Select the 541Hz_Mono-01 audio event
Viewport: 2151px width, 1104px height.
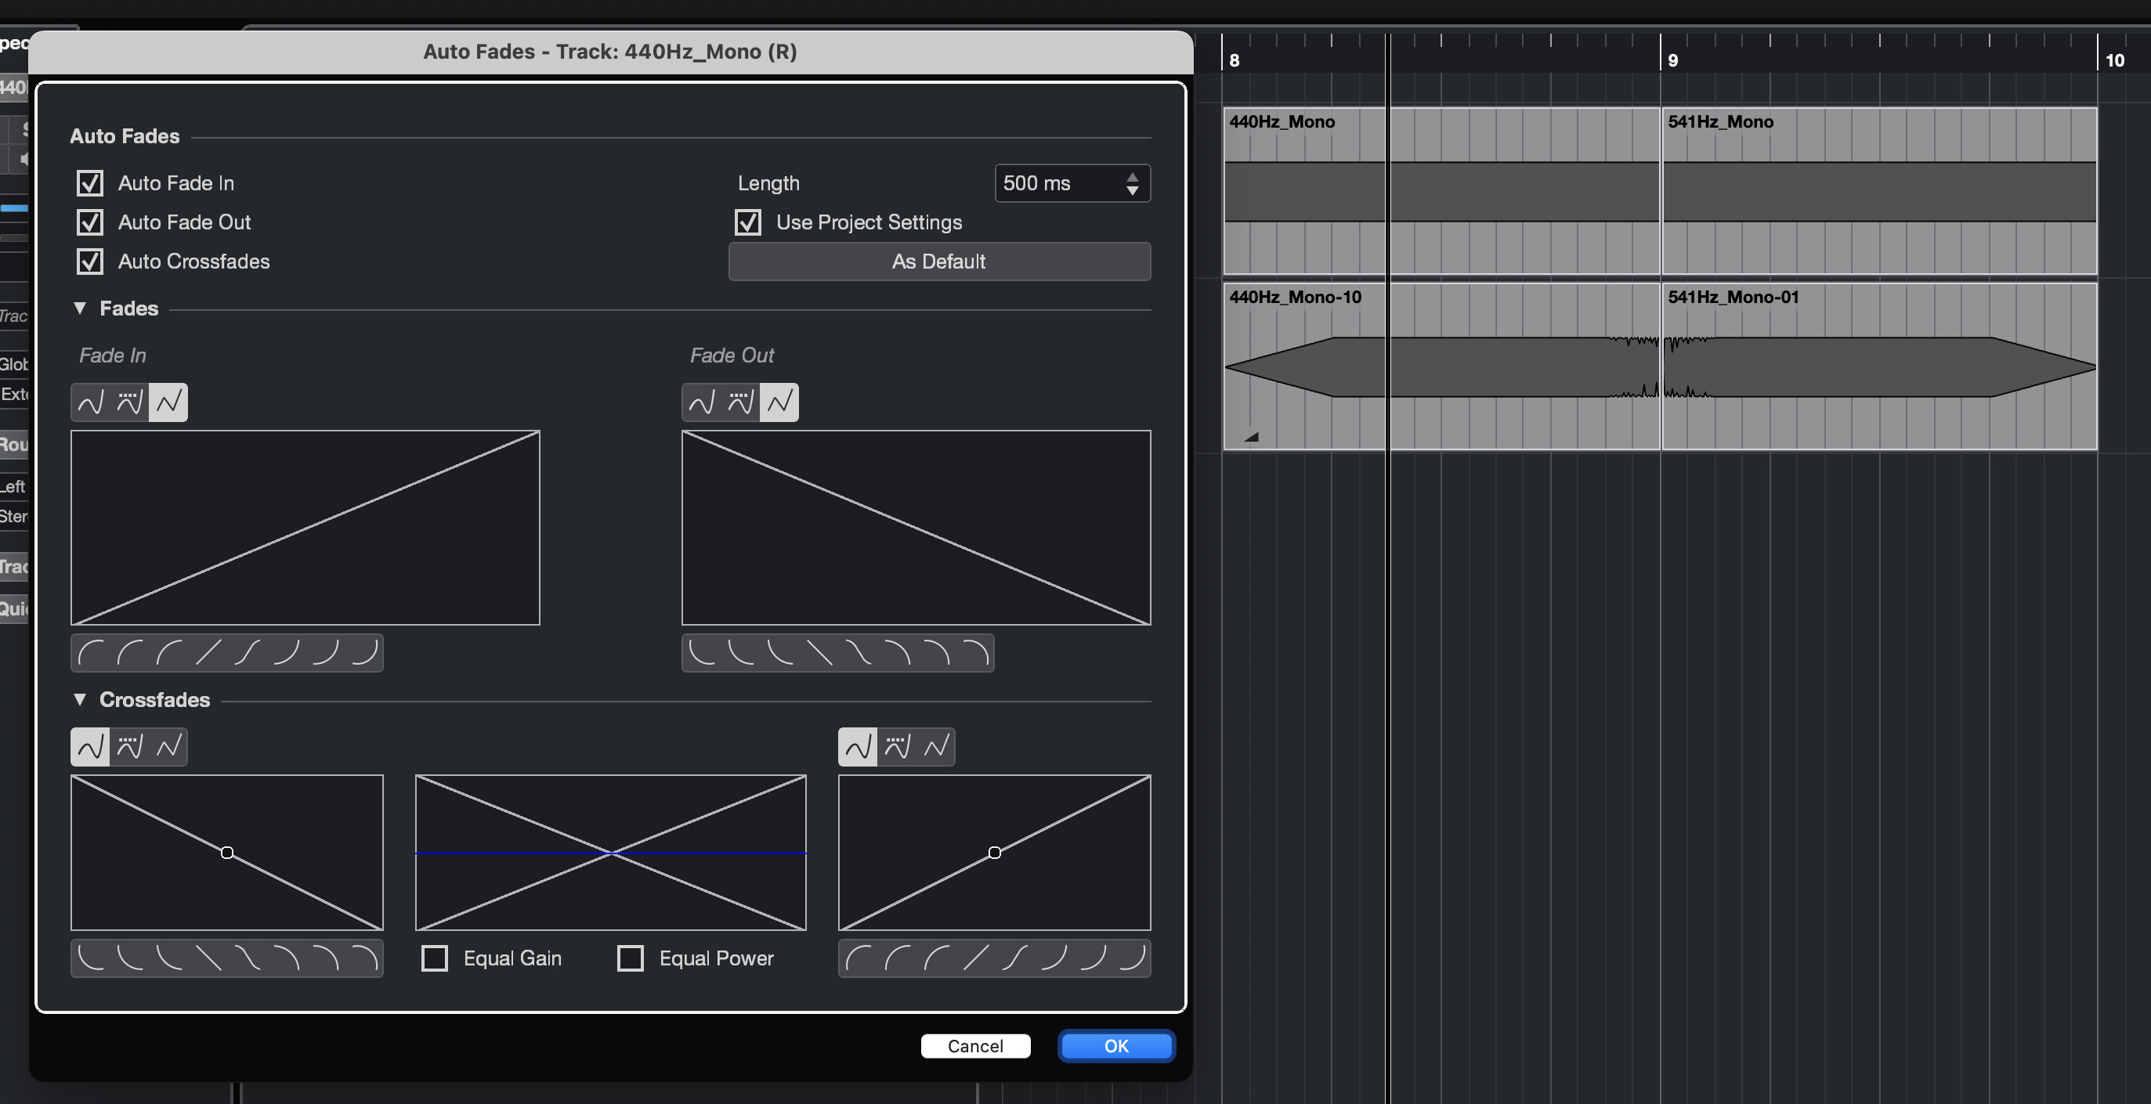1878,417
